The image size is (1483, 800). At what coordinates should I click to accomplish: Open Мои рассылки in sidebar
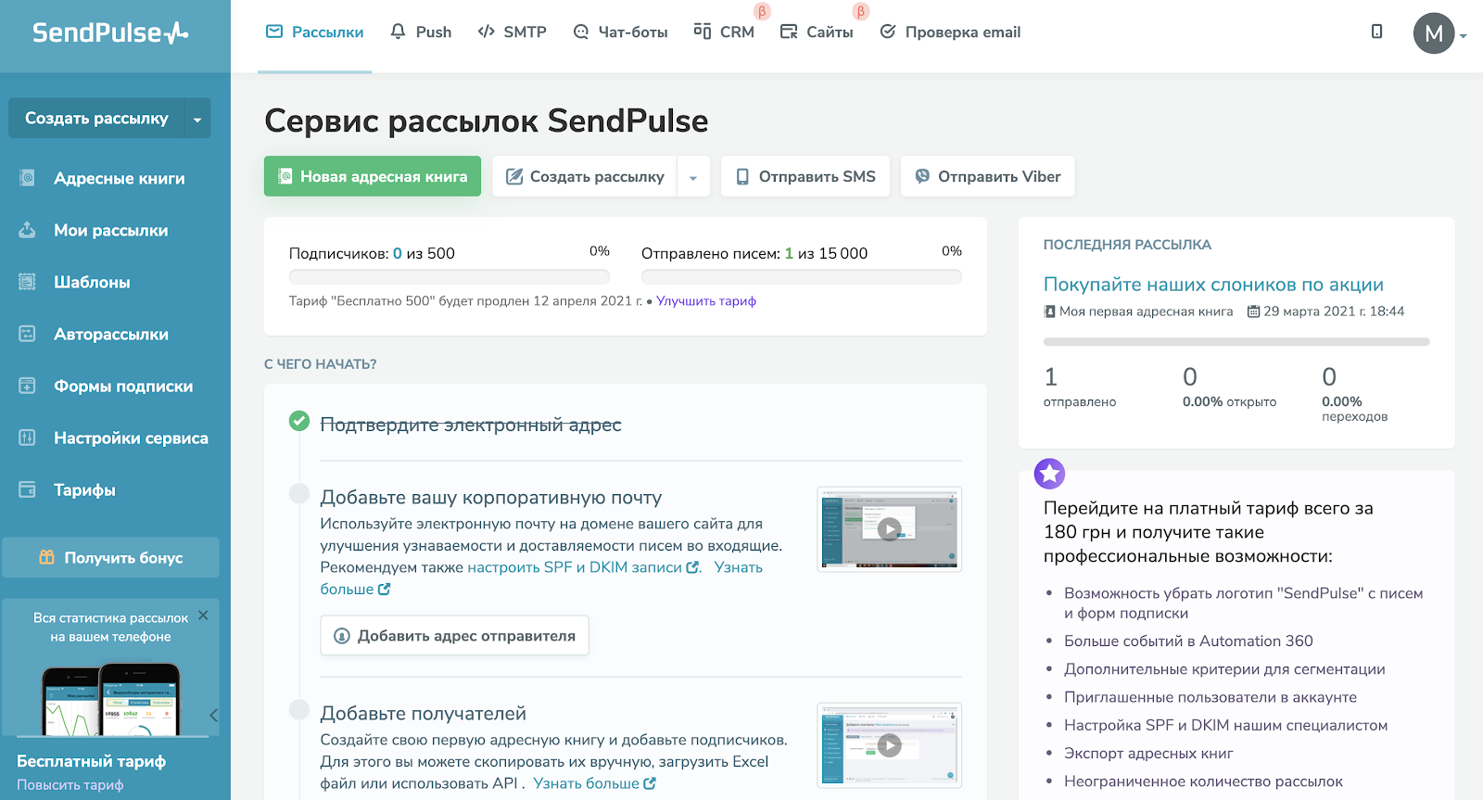click(110, 230)
